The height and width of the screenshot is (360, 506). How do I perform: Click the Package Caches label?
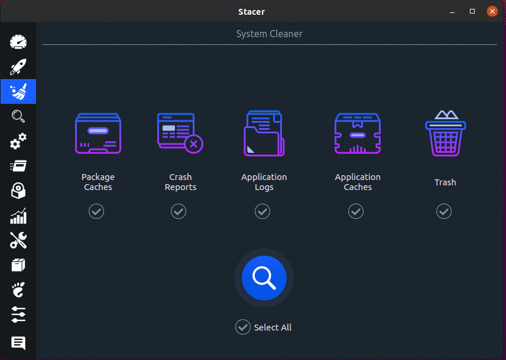[98, 182]
